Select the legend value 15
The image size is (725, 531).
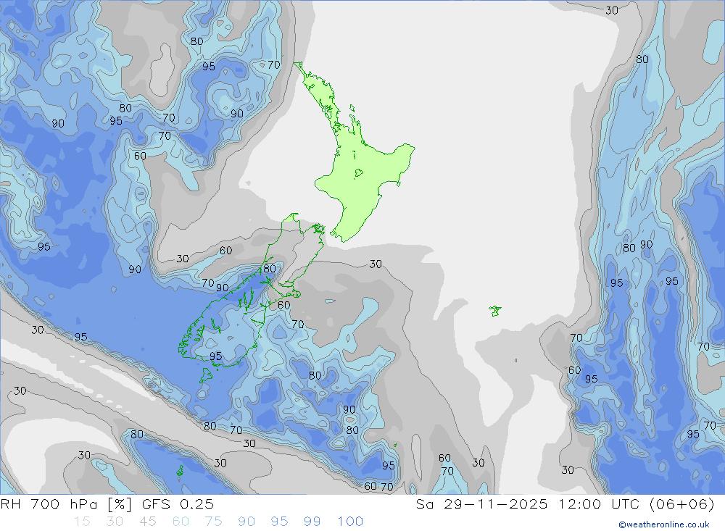tap(83, 522)
